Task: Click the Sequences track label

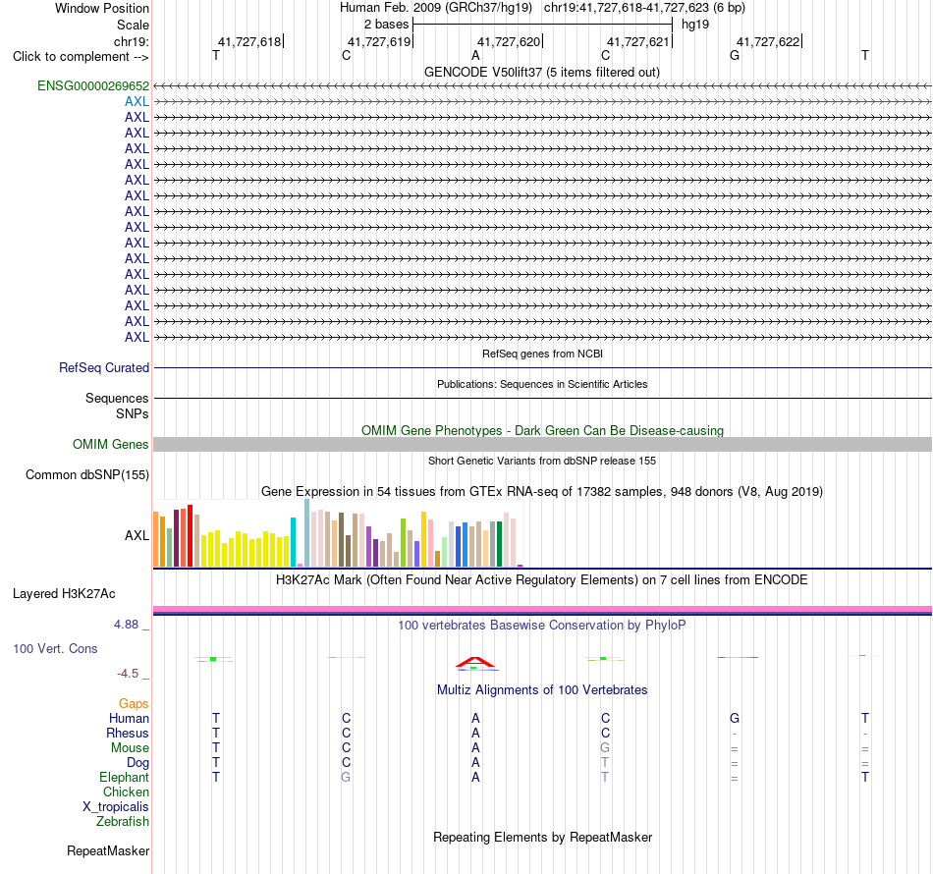Action: click(117, 398)
